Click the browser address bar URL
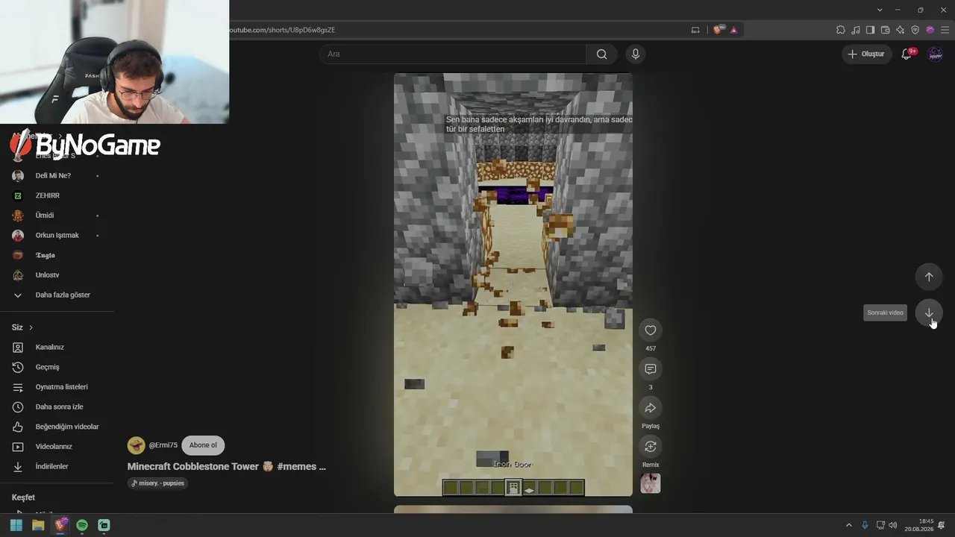This screenshot has width=955, height=537. [x=282, y=30]
